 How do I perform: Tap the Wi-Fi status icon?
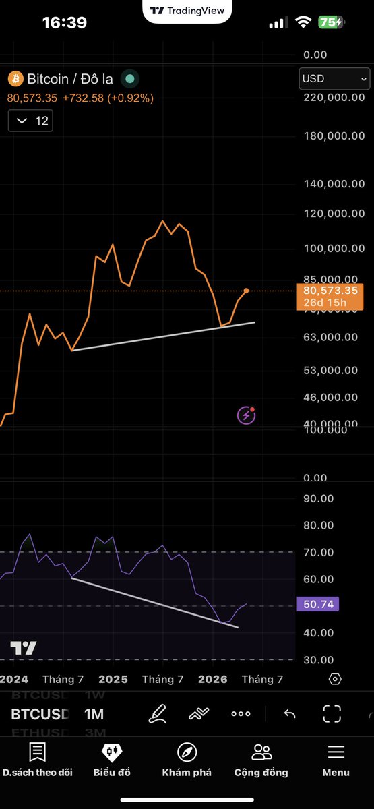[x=303, y=22]
